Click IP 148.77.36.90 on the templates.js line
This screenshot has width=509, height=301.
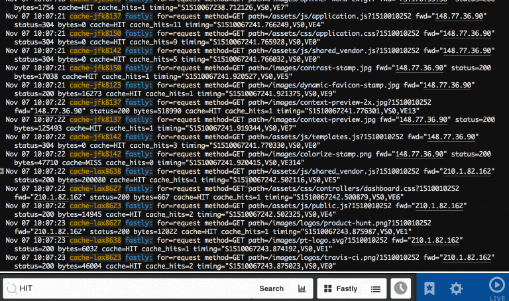(x=451, y=137)
